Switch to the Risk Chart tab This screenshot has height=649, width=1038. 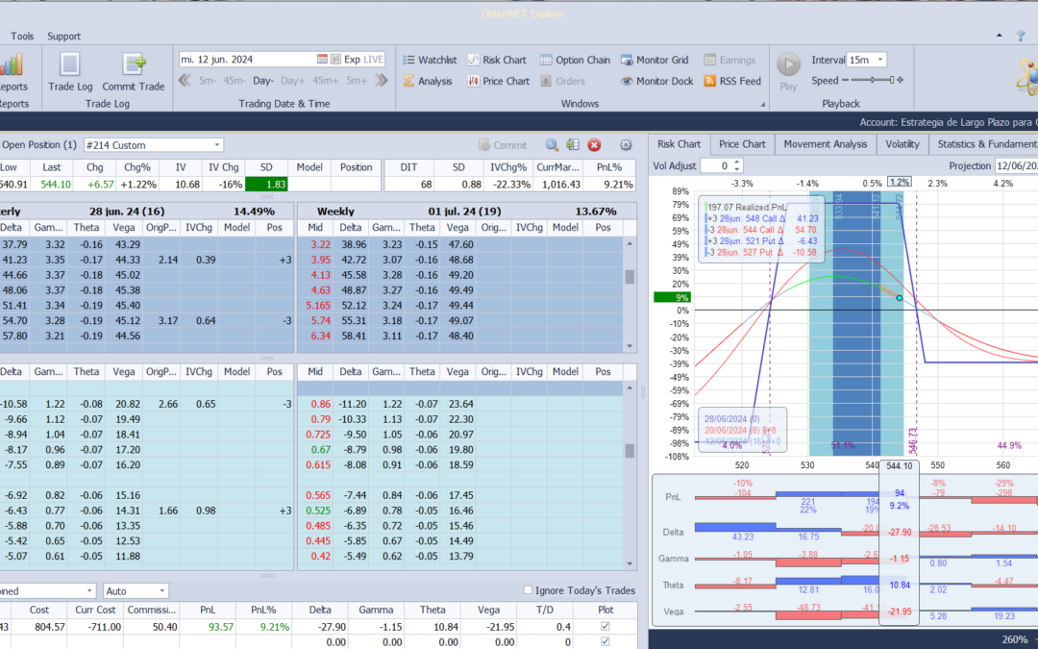point(679,143)
